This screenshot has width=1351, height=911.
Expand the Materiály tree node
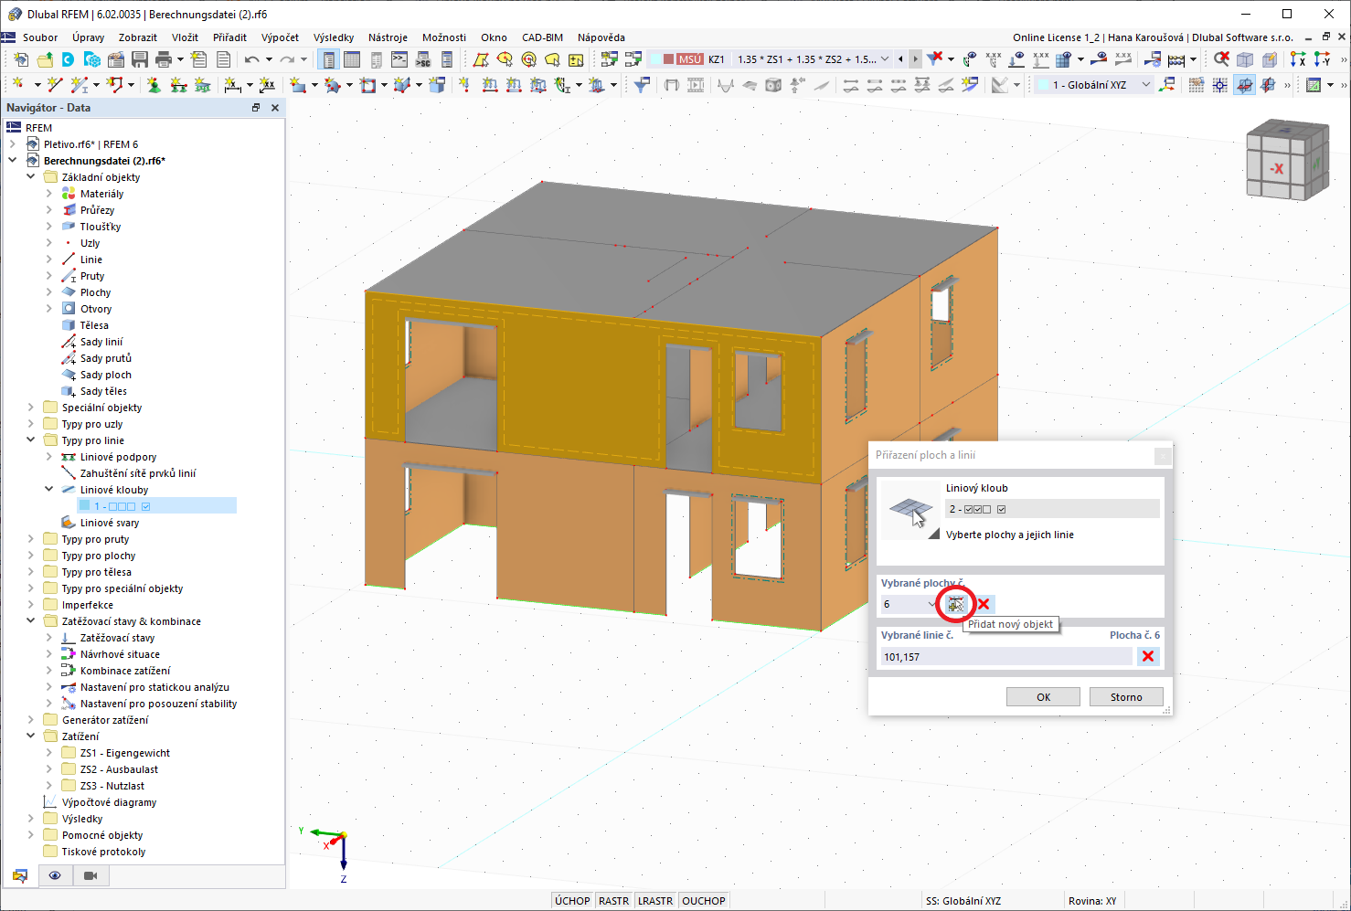49,194
